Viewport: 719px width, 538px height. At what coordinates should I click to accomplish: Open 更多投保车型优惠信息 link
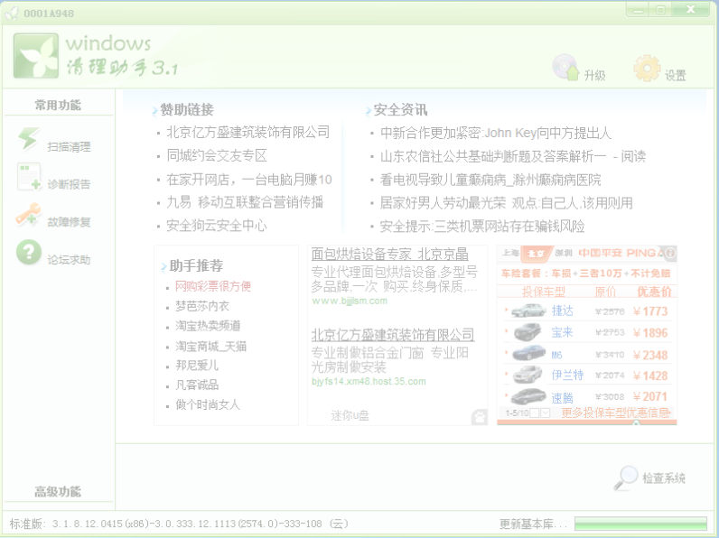pos(616,413)
